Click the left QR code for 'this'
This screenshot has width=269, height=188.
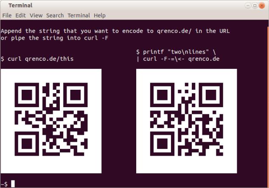51,121
